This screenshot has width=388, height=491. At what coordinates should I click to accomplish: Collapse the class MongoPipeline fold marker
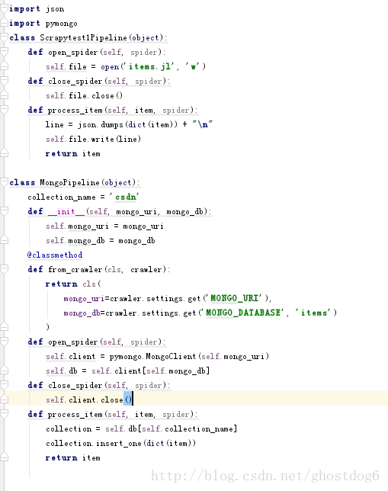[x=4, y=182]
